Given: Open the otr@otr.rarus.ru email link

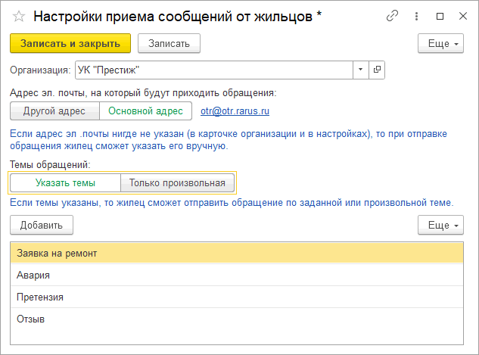Looking at the screenshot, I should coord(235,111).
